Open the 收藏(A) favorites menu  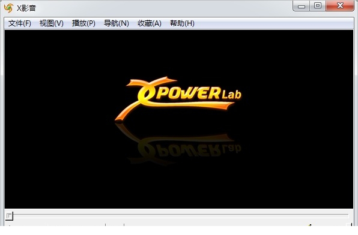150,23
